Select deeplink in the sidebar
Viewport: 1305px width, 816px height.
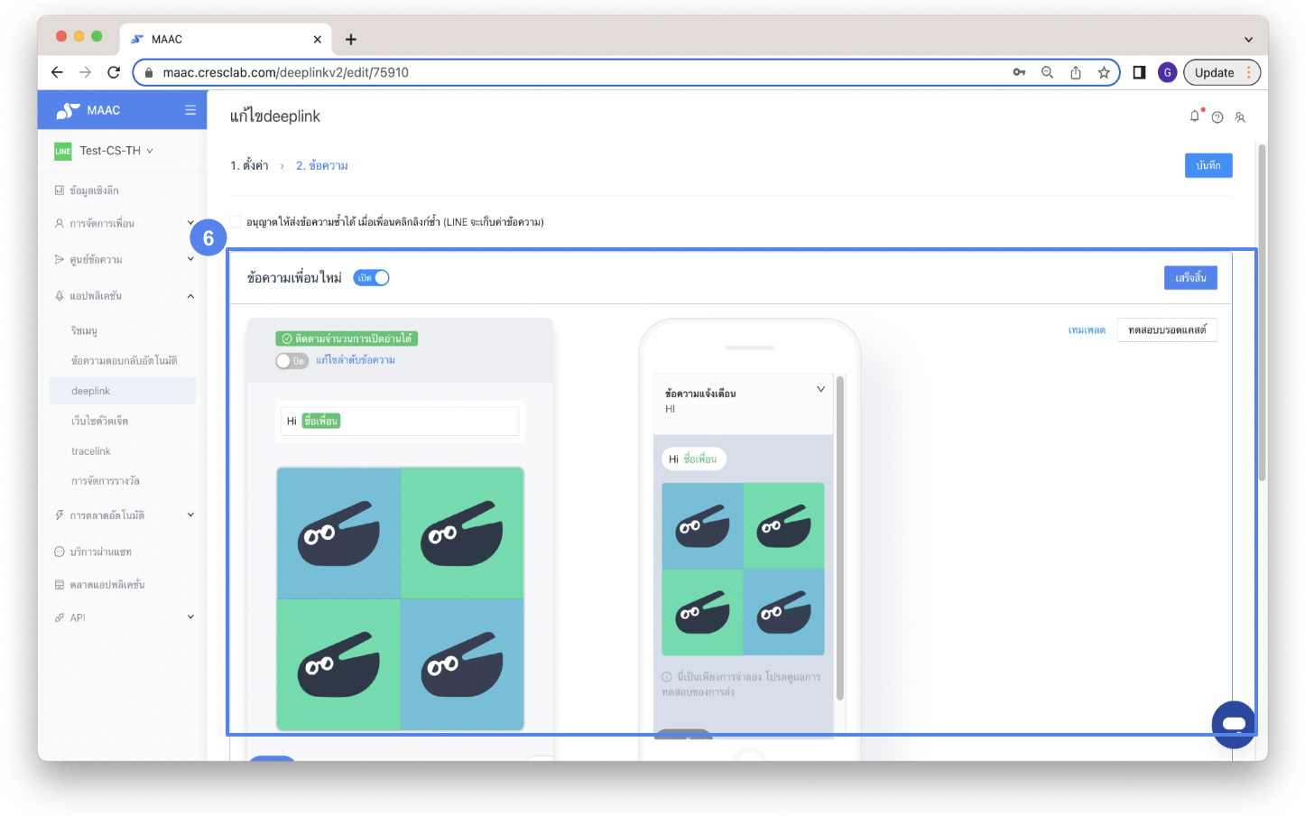[91, 391]
